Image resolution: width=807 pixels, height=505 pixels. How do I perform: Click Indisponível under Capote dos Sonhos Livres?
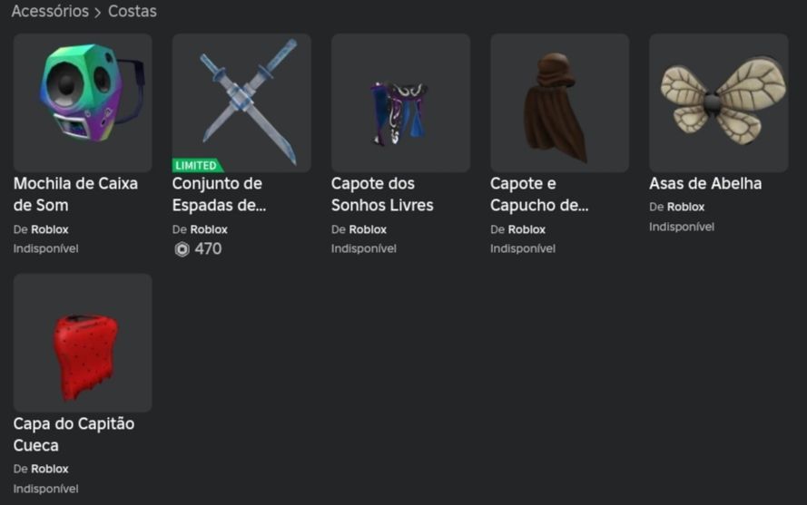pos(363,248)
